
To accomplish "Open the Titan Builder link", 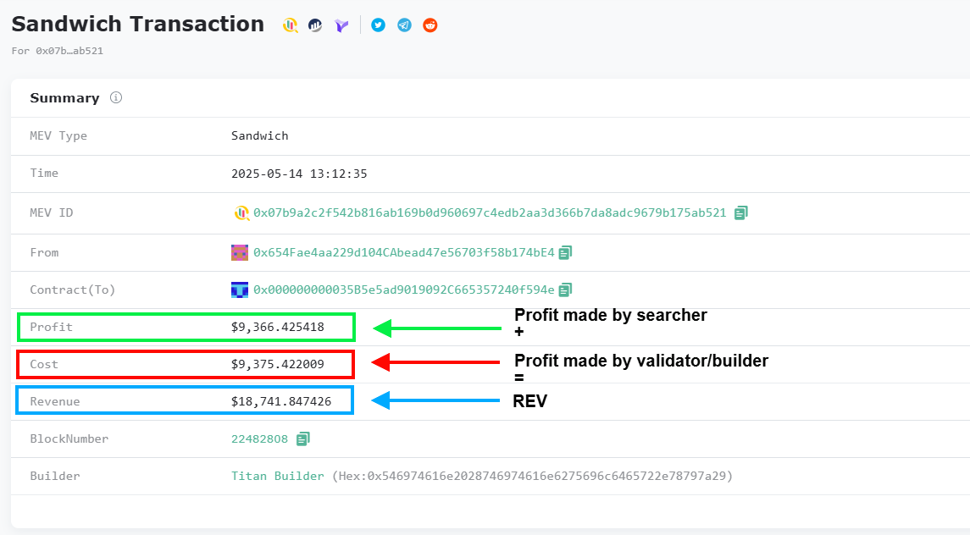I will pyautogui.click(x=277, y=476).
